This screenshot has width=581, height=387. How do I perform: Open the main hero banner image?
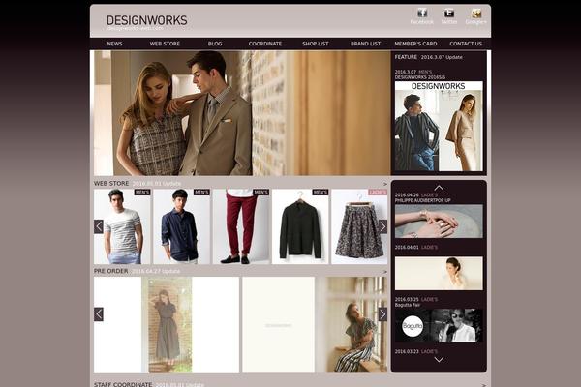[x=242, y=113]
